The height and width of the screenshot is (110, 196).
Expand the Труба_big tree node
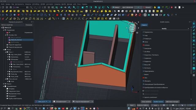(8, 74)
